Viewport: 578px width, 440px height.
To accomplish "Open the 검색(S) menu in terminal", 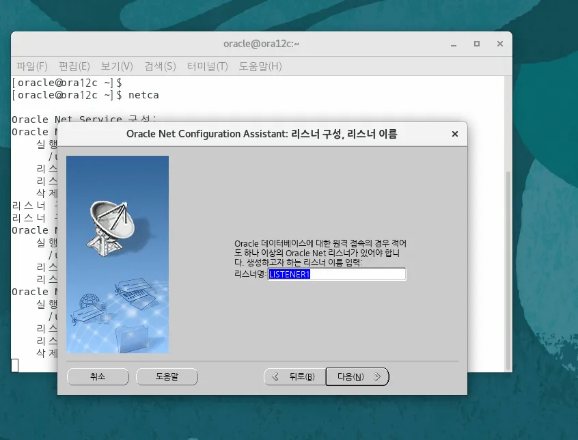I will (x=160, y=66).
